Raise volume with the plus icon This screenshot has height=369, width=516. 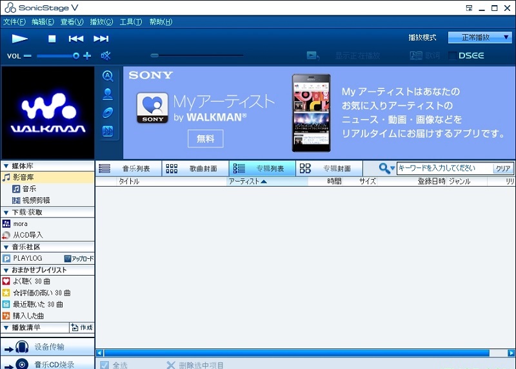click(87, 56)
